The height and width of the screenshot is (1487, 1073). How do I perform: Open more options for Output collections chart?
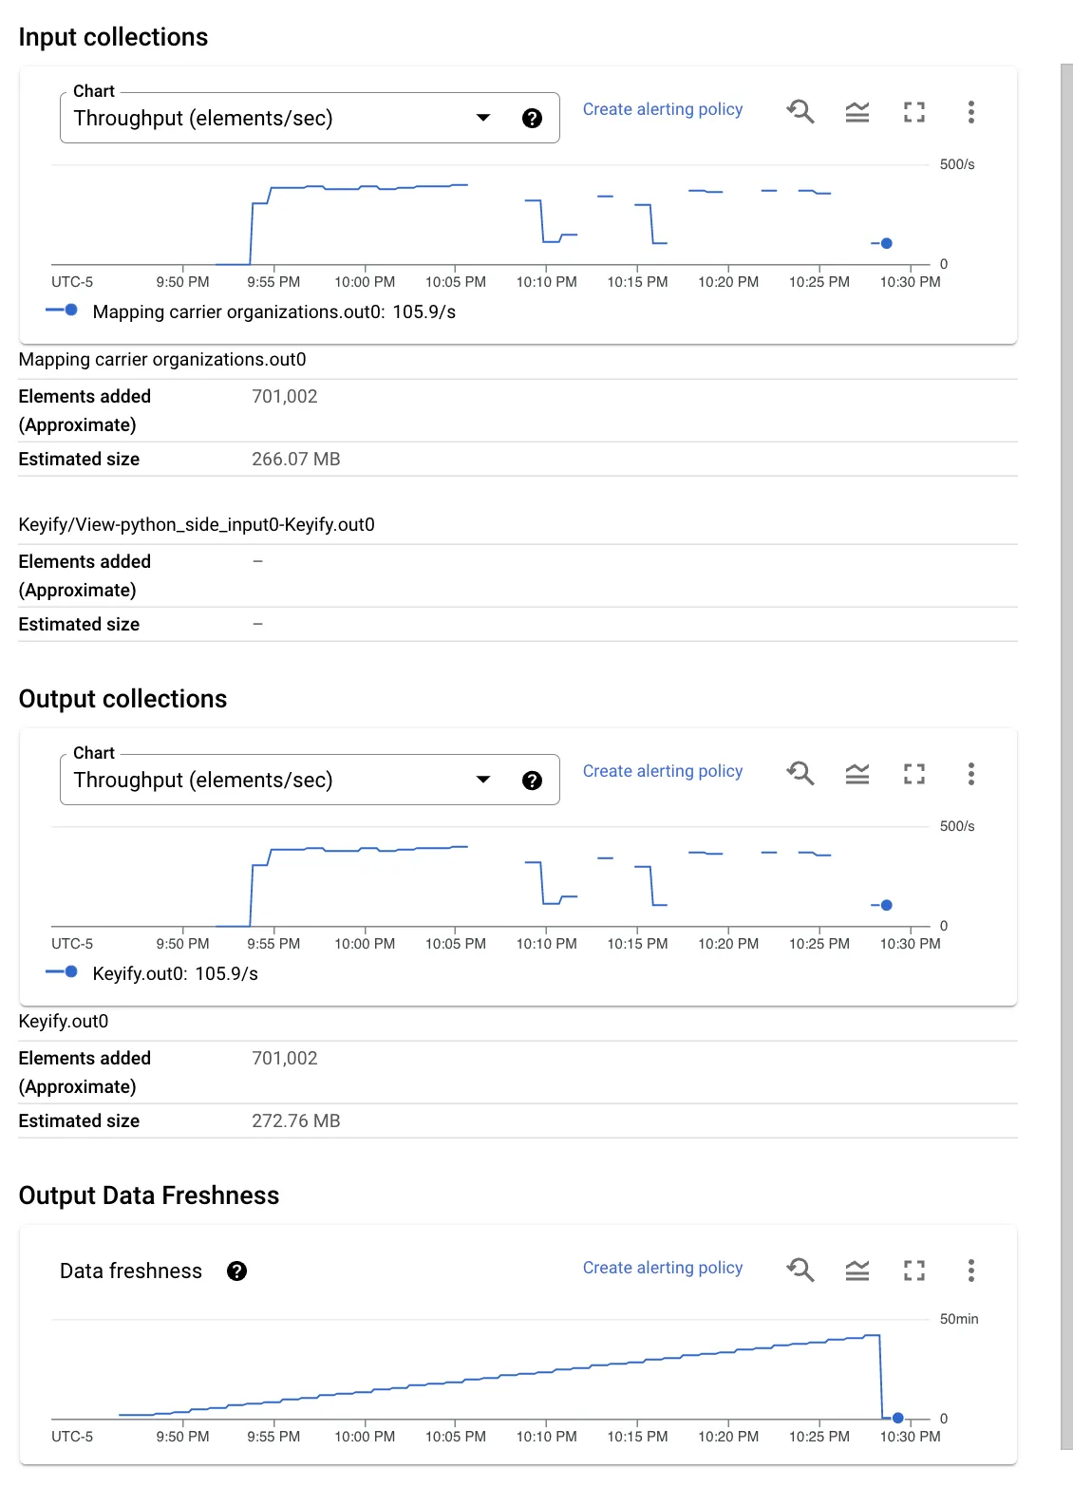click(x=970, y=774)
